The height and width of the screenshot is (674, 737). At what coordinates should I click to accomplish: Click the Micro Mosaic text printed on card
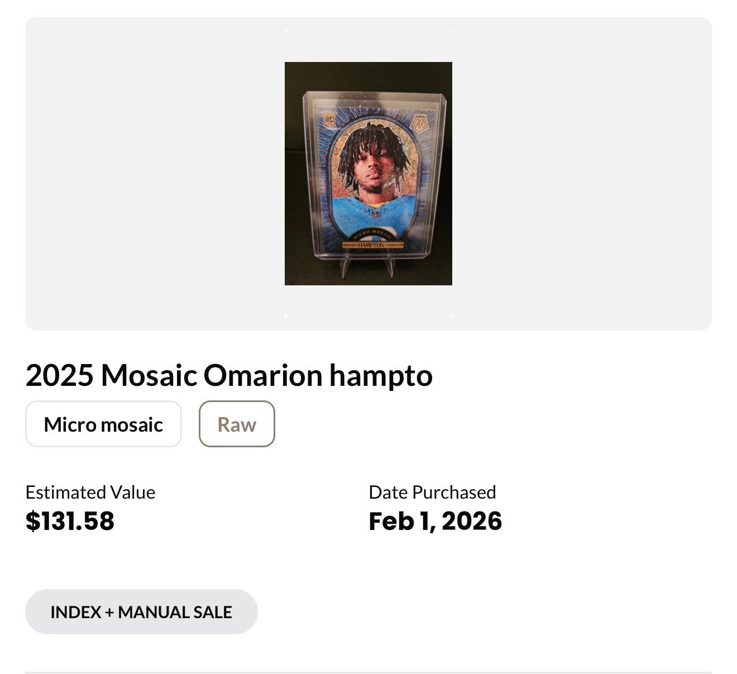click(x=372, y=234)
